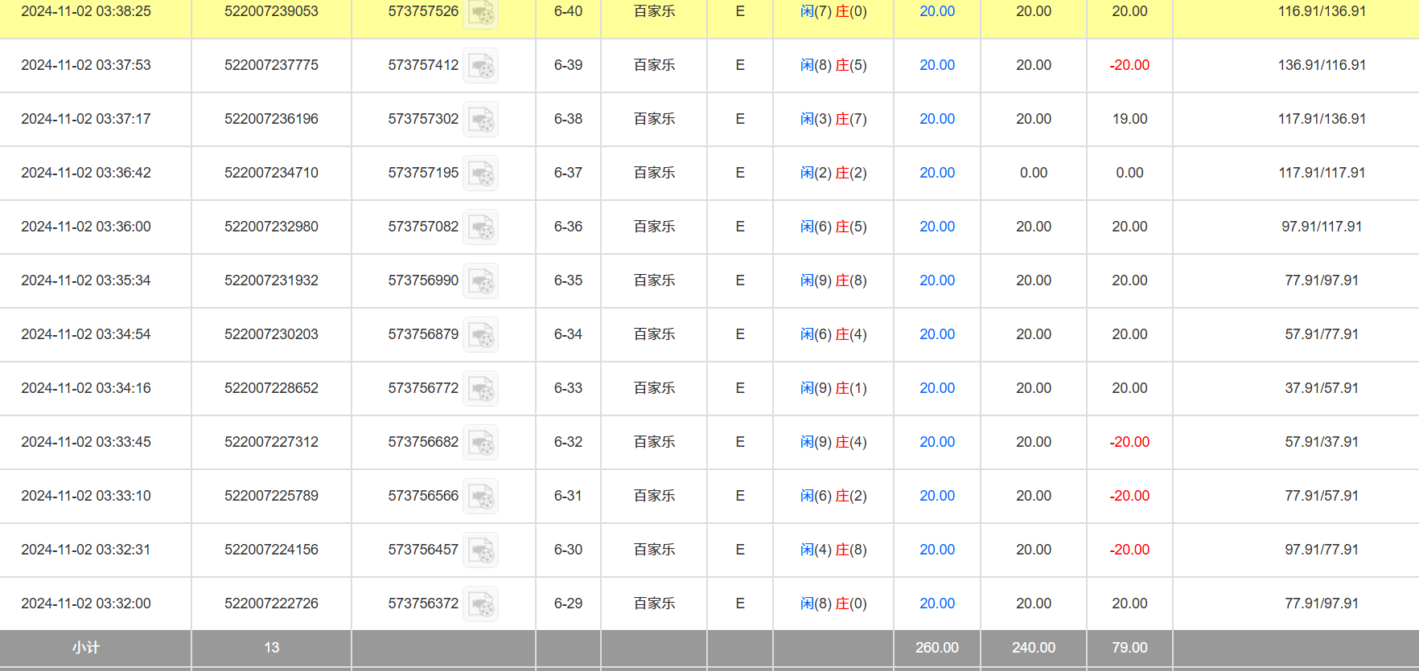Select order number 522007236196
The height and width of the screenshot is (671, 1419).
click(271, 119)
